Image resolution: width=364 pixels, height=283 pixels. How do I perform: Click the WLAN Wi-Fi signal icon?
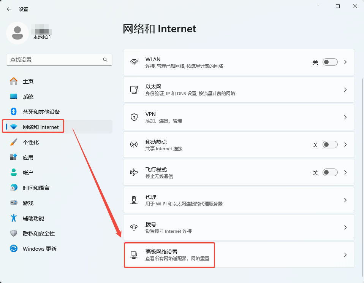click(134, 62)
